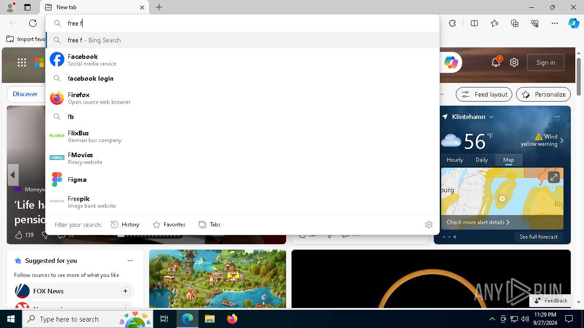The image size is (584, 328).
Task: Choose the 'fb' search suggestion
Action: coord(242,117)
